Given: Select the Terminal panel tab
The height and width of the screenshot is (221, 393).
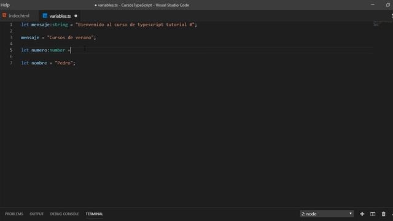Looking at the screenshot, I should (x=94, y=214).
